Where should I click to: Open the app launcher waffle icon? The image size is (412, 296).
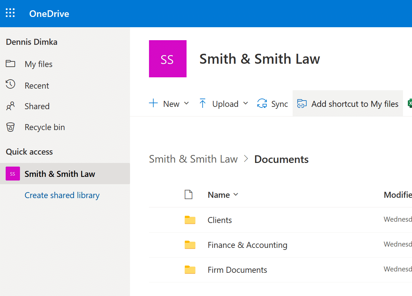pyautogui.click(x=10, y=13)
